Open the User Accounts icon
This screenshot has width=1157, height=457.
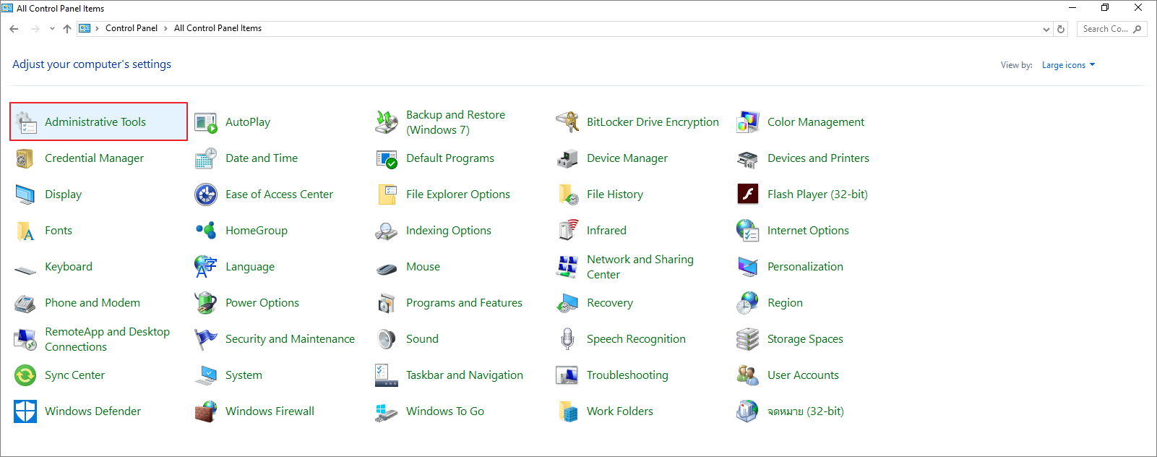[748, 375]
